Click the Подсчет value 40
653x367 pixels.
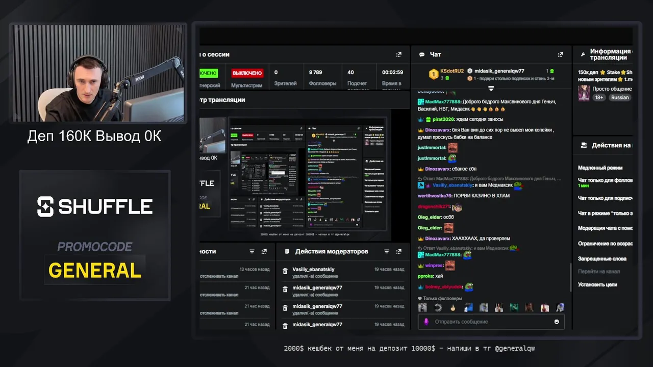[350, 72]
